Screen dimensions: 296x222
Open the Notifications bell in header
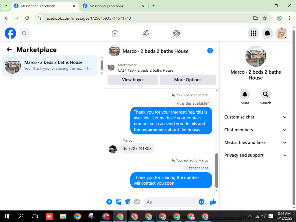267,33
